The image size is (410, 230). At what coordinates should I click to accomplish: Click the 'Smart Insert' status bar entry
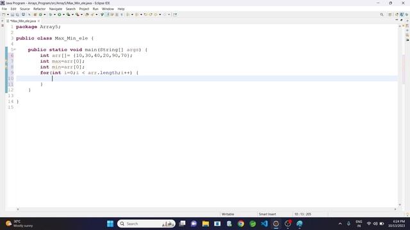(267, 214)
